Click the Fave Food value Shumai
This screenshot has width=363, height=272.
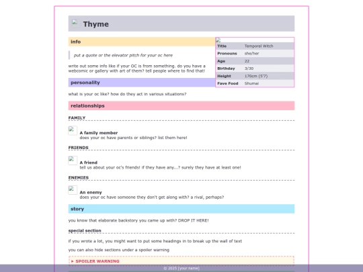pos(251,83)
